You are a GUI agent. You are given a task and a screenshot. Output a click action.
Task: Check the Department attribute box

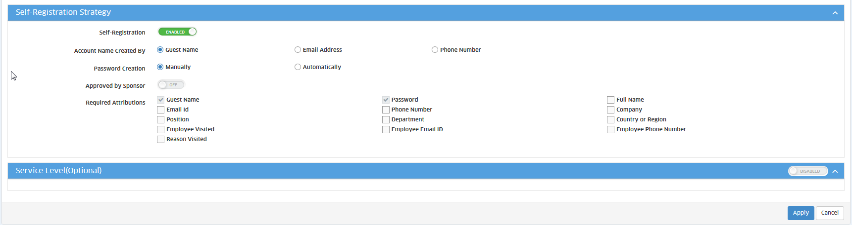pyautogui.click(x=386, y=119)
